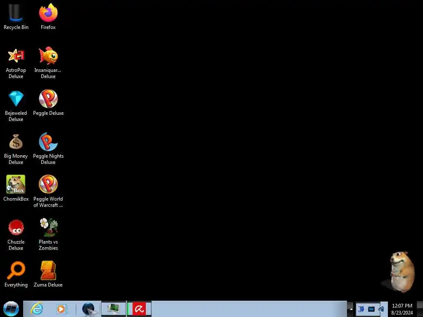Open Internet Explorer from the taskbar
Viewport: 423px width, 317px height.
click(x=37, y=309)
